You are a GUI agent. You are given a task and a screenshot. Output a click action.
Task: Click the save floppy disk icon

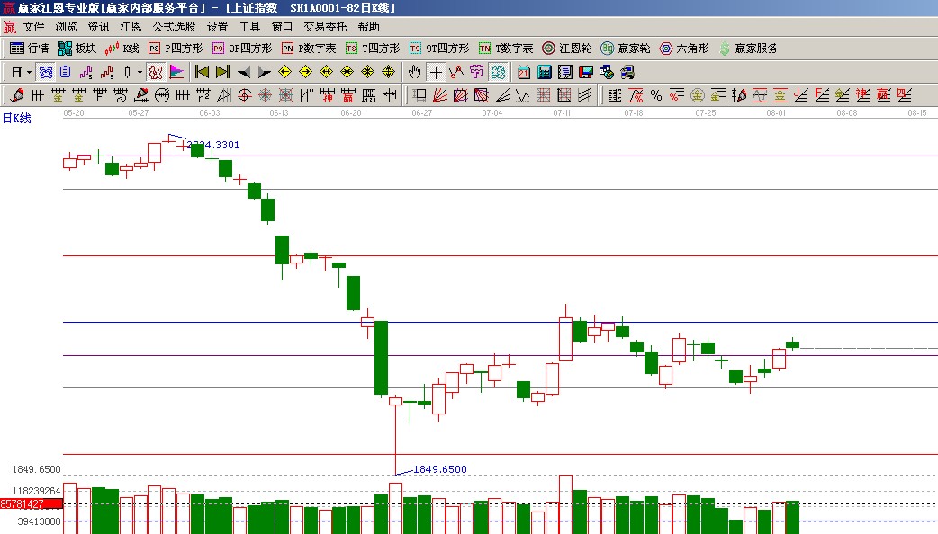click(x=585, y=72)
